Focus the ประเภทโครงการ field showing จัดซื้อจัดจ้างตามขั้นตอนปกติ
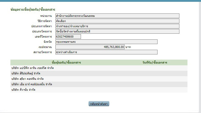The height and width of the screenshot is (113, 201). tap(117, 31)
